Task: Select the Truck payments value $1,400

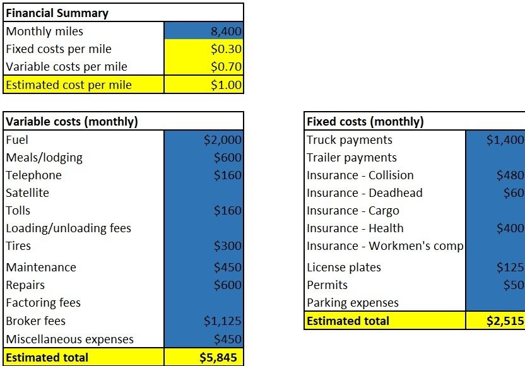Action: click(x=495, y=140)
